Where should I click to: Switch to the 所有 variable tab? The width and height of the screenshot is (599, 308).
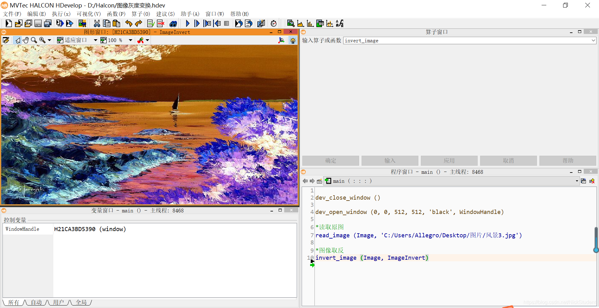14,302
